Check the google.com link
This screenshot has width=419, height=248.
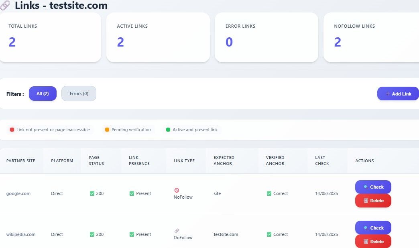point(373,187)
